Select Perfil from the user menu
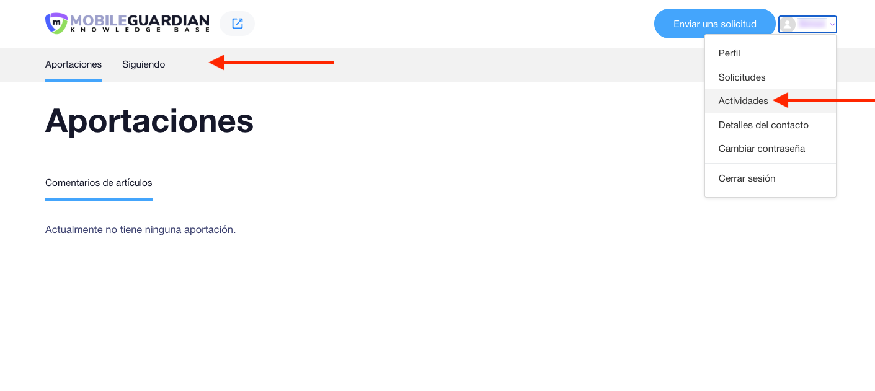The image size is (875, 391). click(x=729, y=53)
